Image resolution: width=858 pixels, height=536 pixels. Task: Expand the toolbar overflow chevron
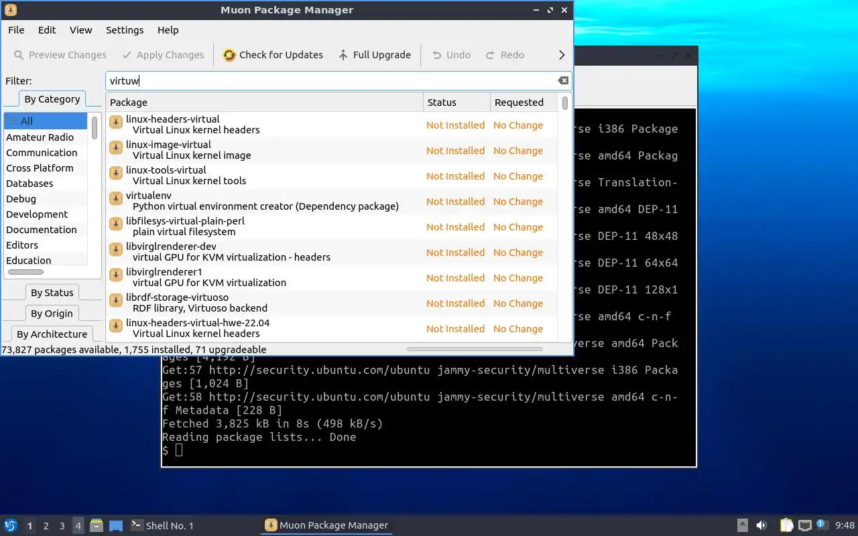point(562,55)
